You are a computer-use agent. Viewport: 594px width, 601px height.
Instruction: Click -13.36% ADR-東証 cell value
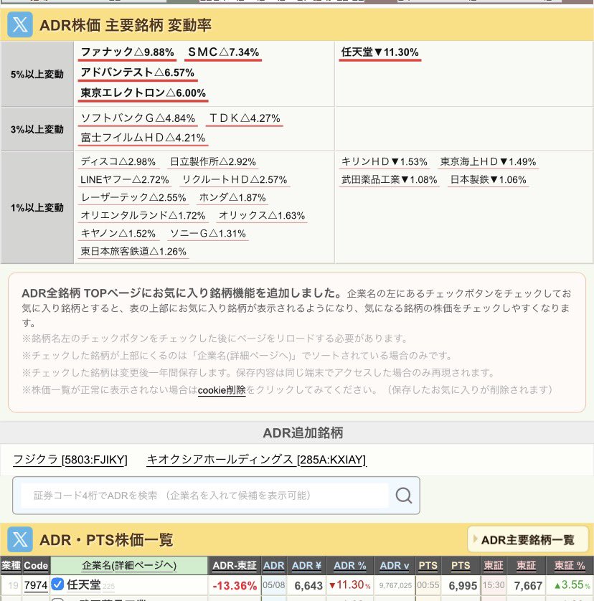click(x=235, y=585)
